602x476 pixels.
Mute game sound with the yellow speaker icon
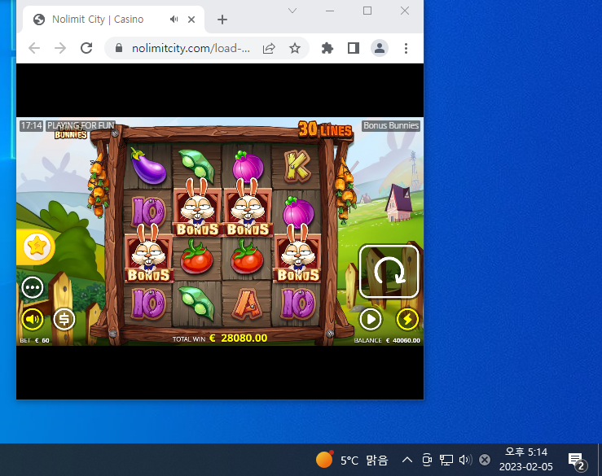tap(33, 319)
